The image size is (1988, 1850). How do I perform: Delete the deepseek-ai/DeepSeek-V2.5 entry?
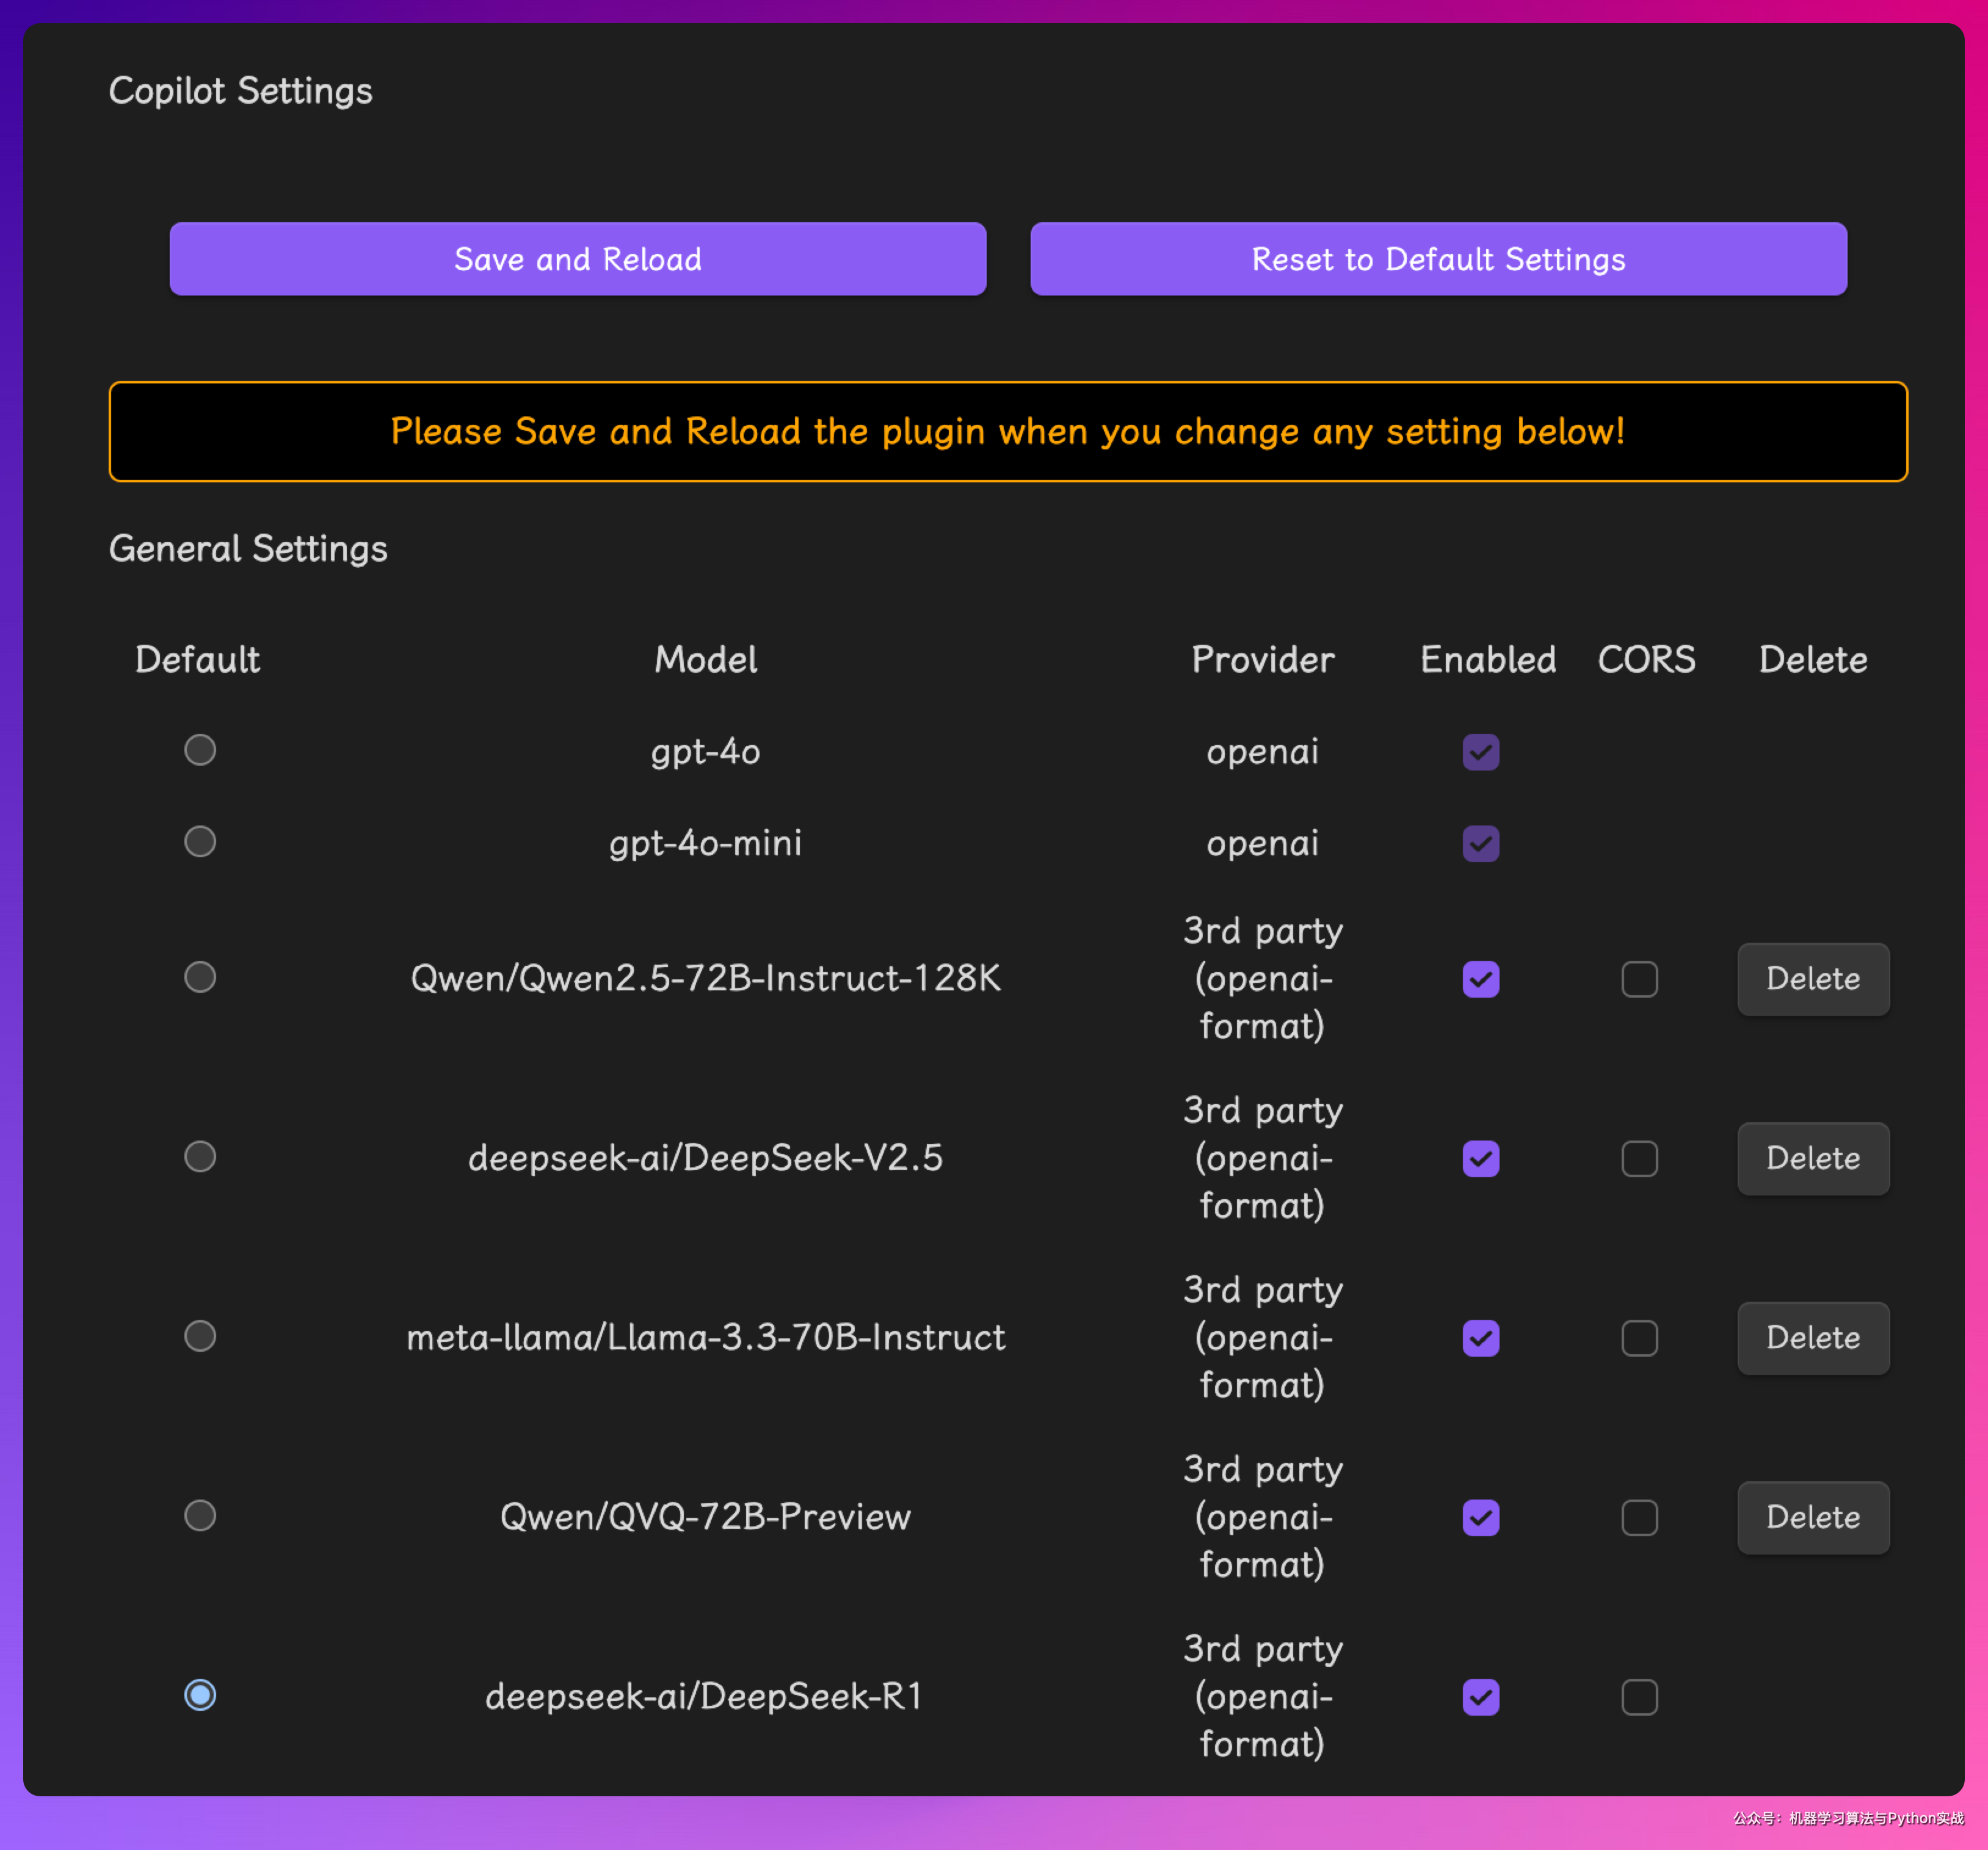point(1812,1158)
